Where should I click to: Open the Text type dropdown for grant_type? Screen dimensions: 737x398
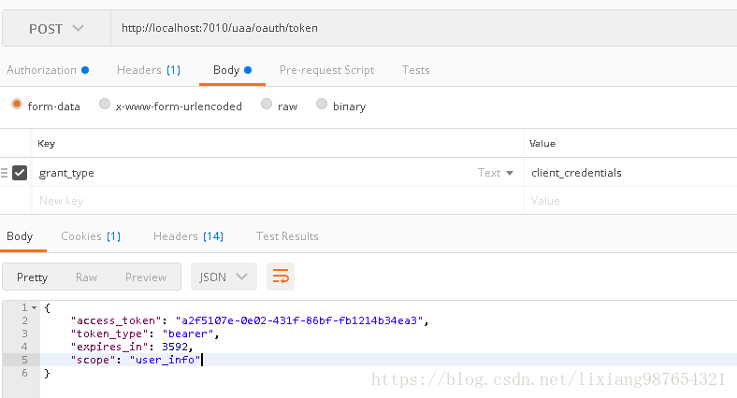(x=496, y=173)
